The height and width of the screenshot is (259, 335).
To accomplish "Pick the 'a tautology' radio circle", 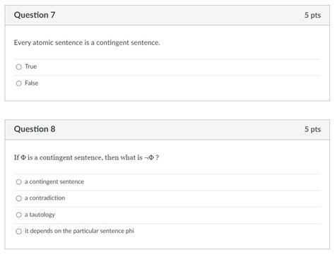I will (x=19, y=215).
